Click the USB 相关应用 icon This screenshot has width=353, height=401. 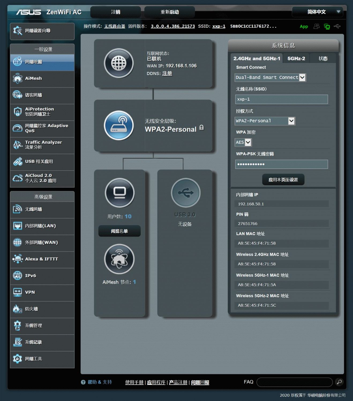(x=17, y=161)
